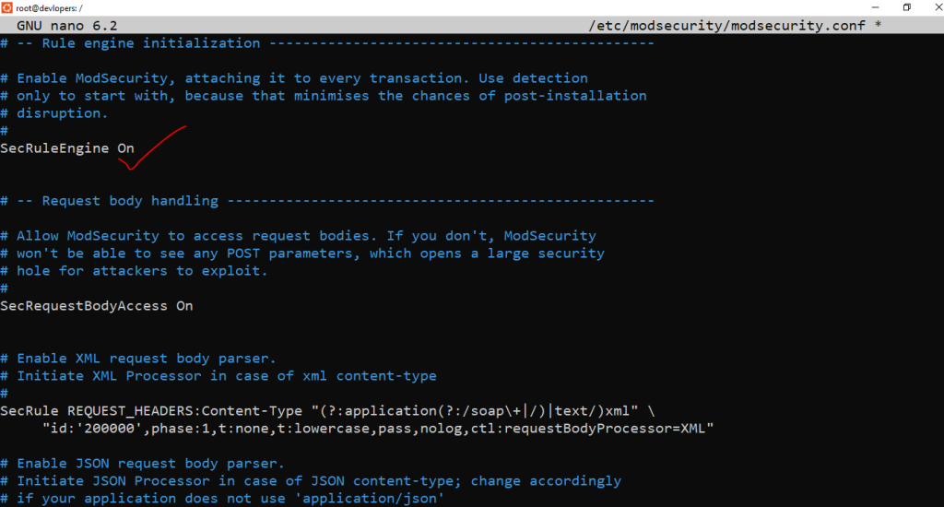This screenshot has height=507, width=944.
Task: Click the 'Enable JSON request body parser' comment
Action: click(x=150, y=464)
